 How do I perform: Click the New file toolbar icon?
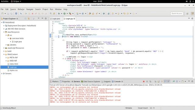click(2, 13)
